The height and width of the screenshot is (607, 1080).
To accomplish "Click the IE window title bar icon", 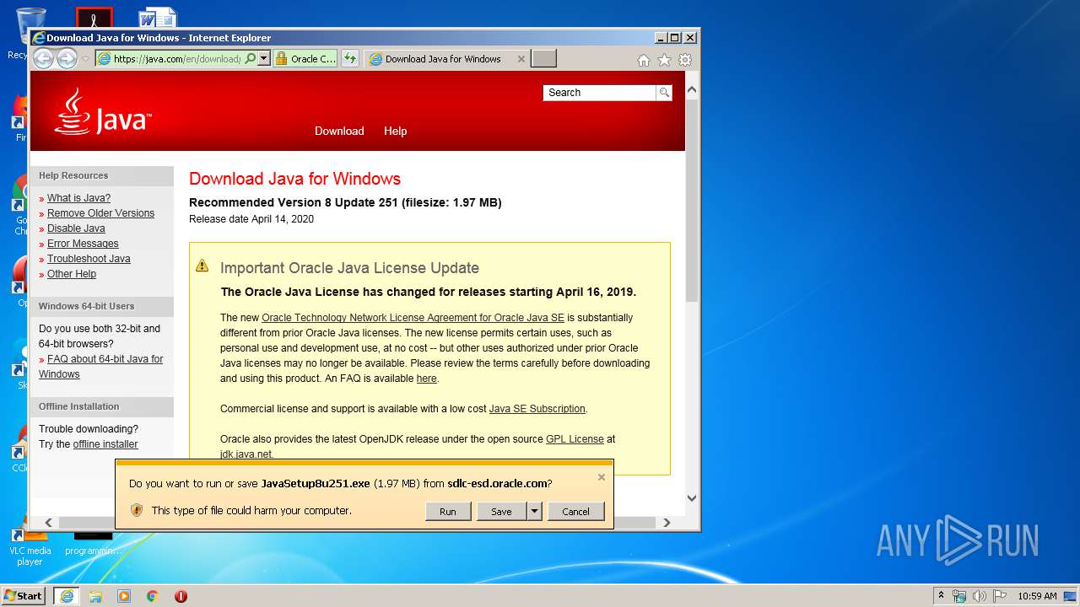I will 38,38.
